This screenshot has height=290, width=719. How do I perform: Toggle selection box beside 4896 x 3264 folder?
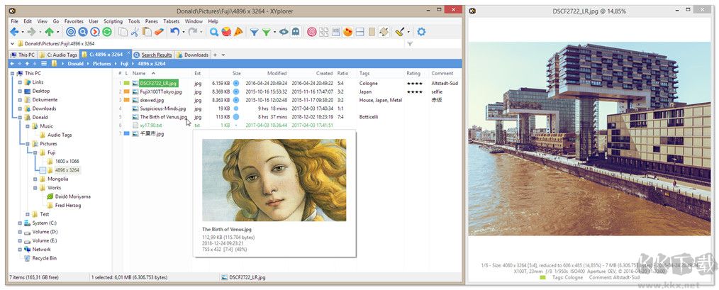click(42, 170)
